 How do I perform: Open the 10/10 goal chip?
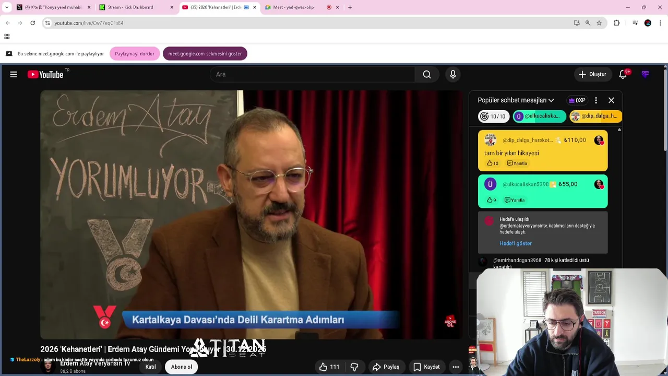(493, 116)
